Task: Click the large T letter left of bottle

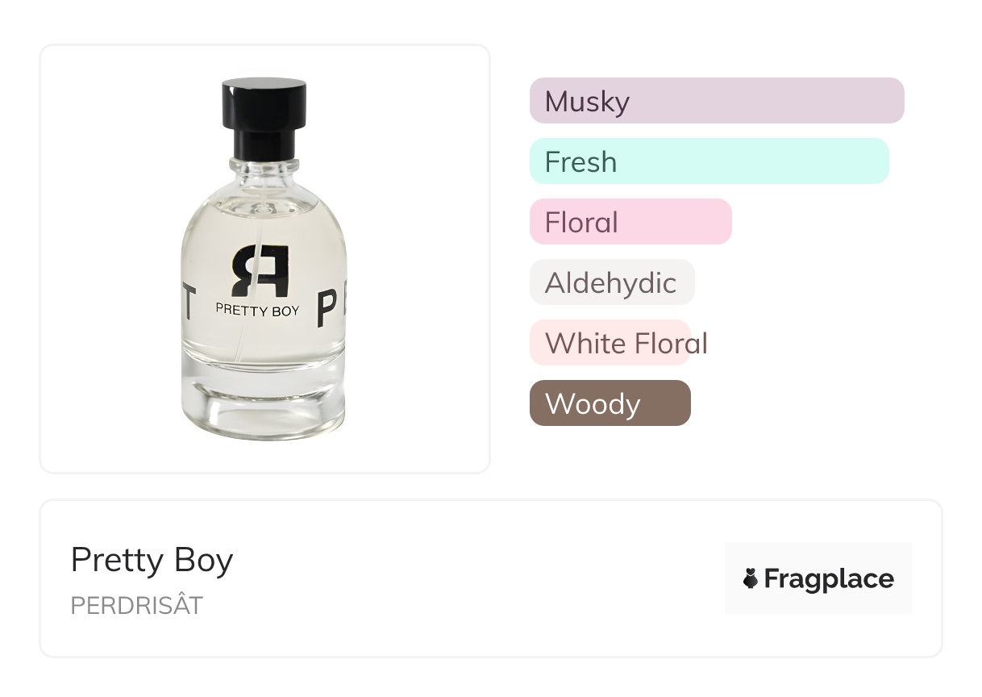Action: pyautogui.click(x=187, y=302)
